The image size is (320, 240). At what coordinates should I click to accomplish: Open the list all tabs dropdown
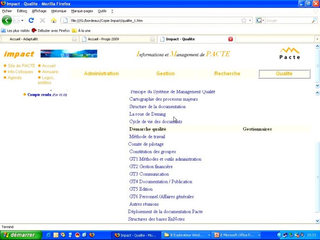[317, 39]
